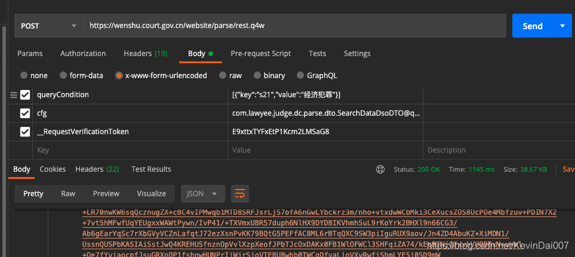This screenshot has height=257, width=575.
Task: Click the E9xttxTYFxEtP1Kcm2LMSaG8 token value
Action: coord(325,132)
